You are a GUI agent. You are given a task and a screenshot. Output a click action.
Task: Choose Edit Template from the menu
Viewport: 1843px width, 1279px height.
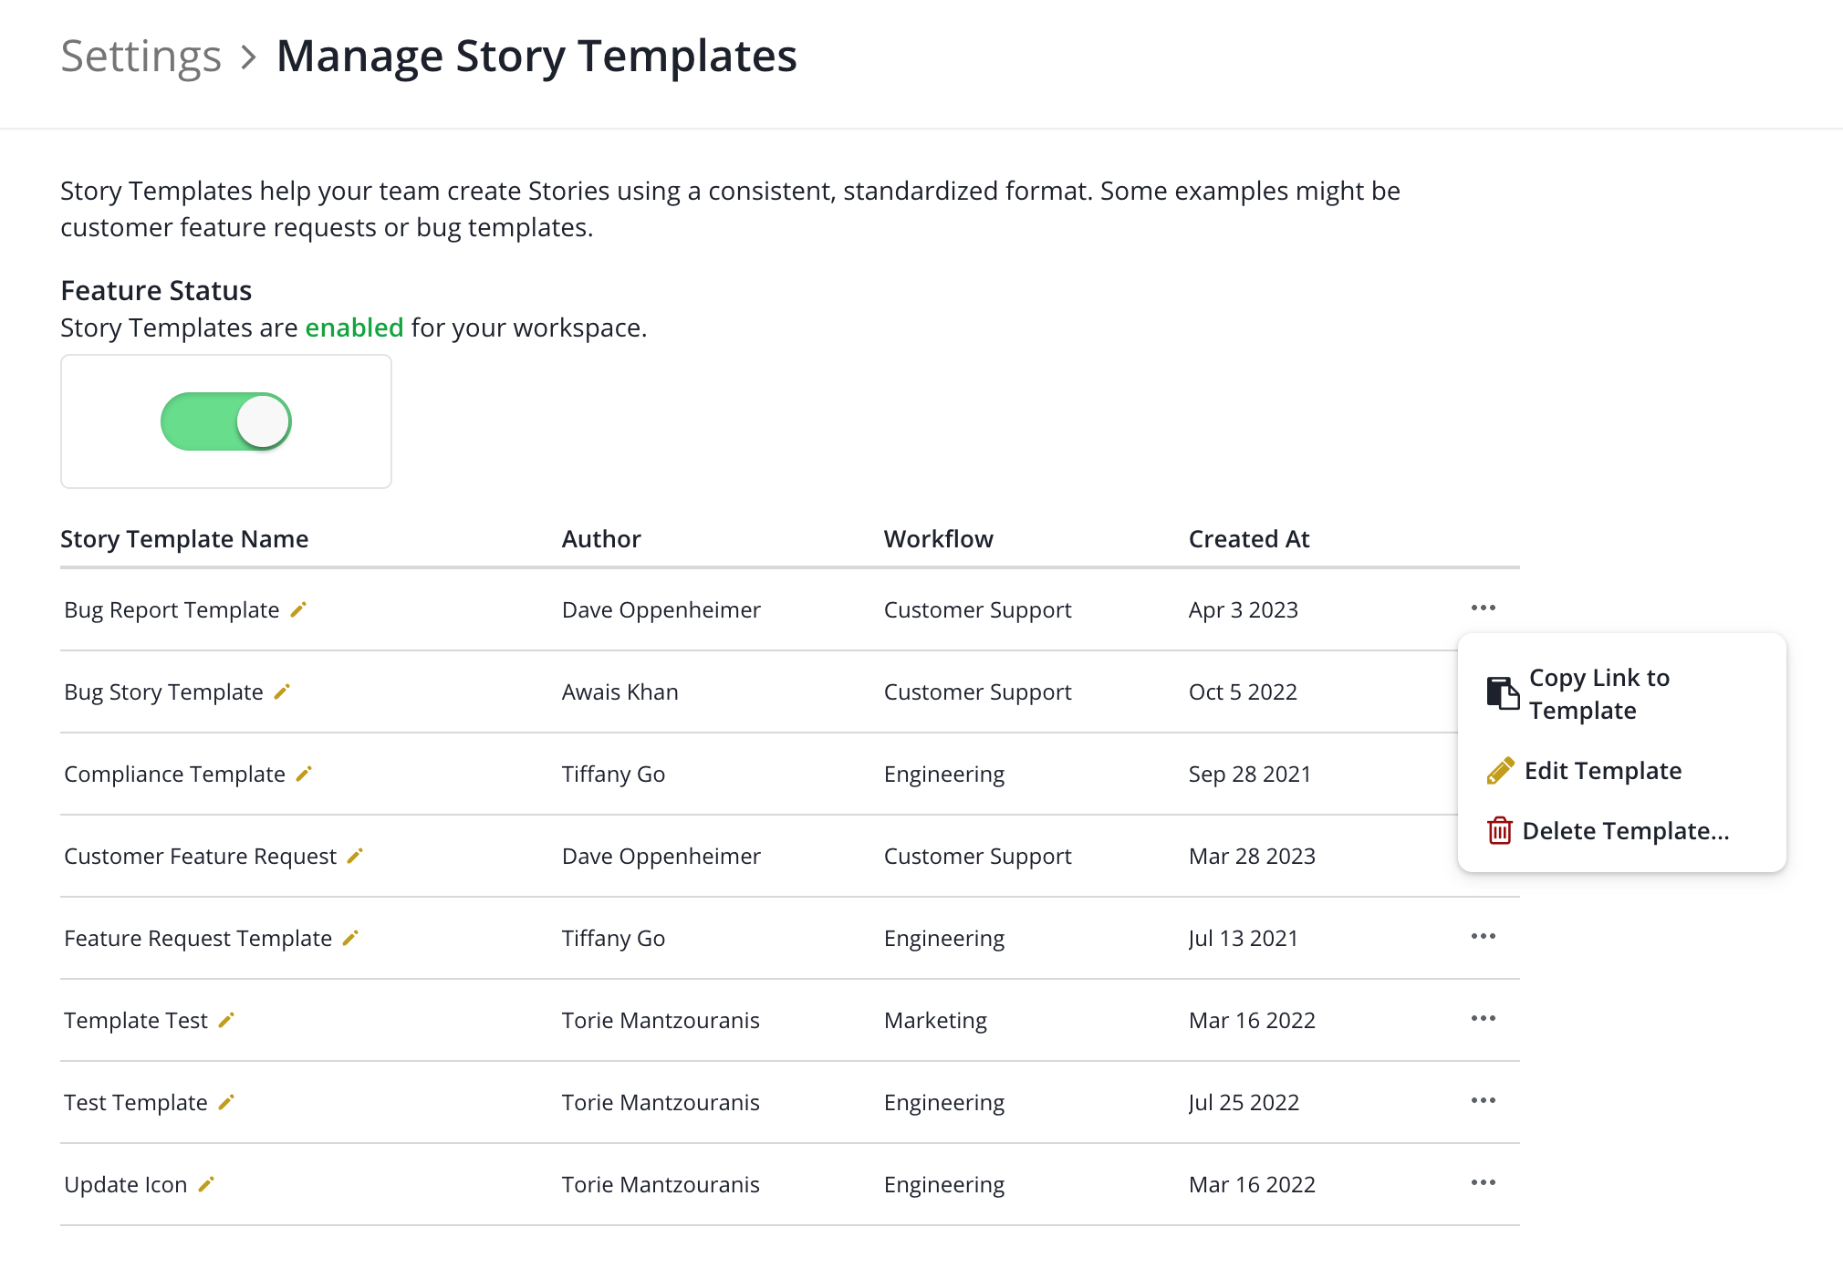click(1602, 771)
